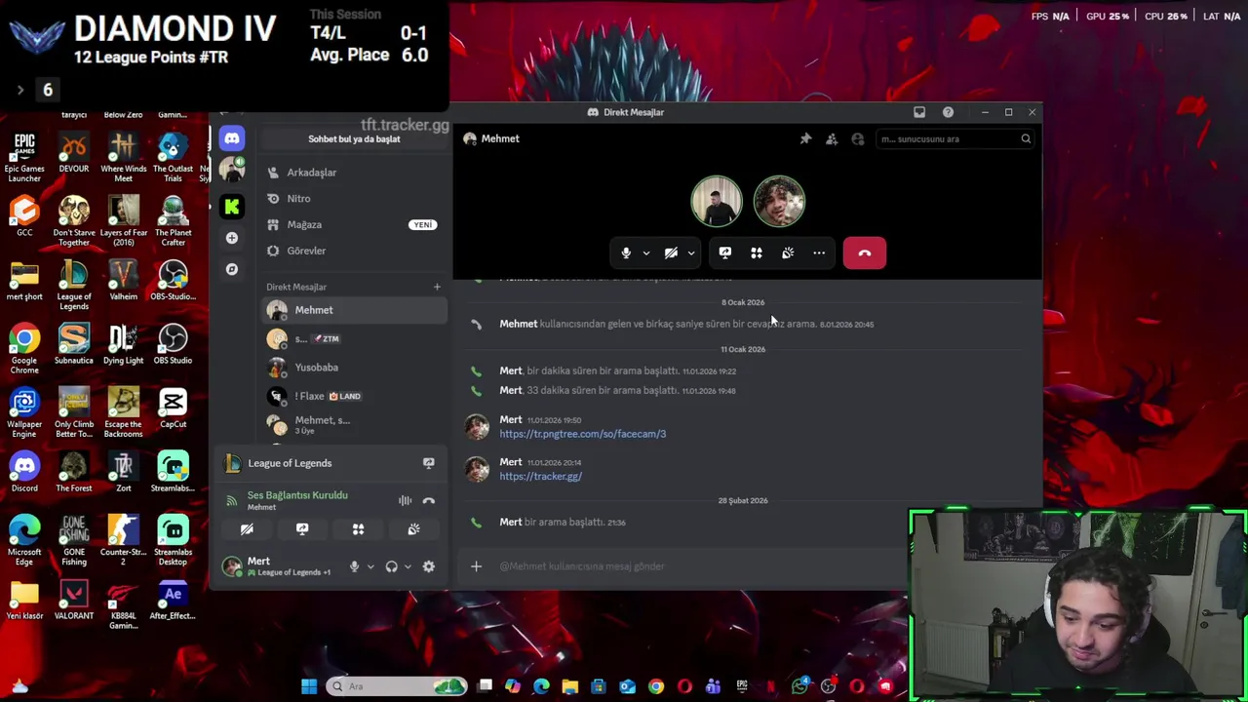
Task: Open Windows Start button
Action: 309,686
